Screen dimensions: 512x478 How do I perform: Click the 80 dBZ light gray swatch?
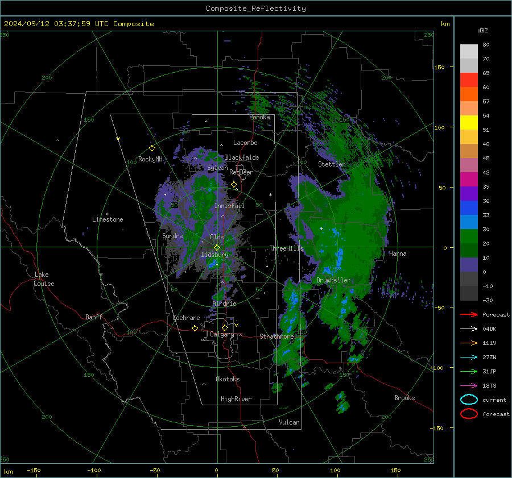[x=469, y=51]
